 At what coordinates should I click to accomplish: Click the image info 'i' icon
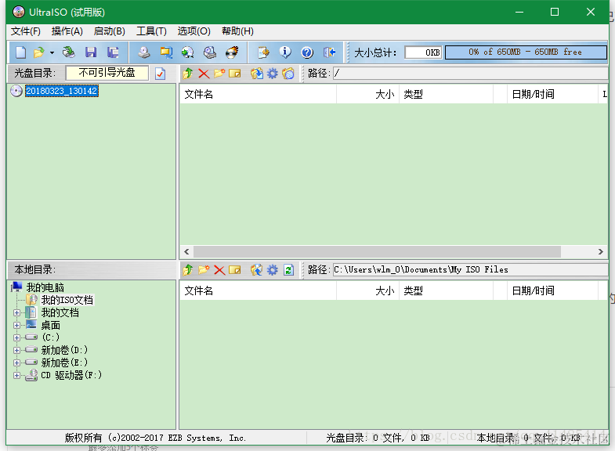(285, 52)
